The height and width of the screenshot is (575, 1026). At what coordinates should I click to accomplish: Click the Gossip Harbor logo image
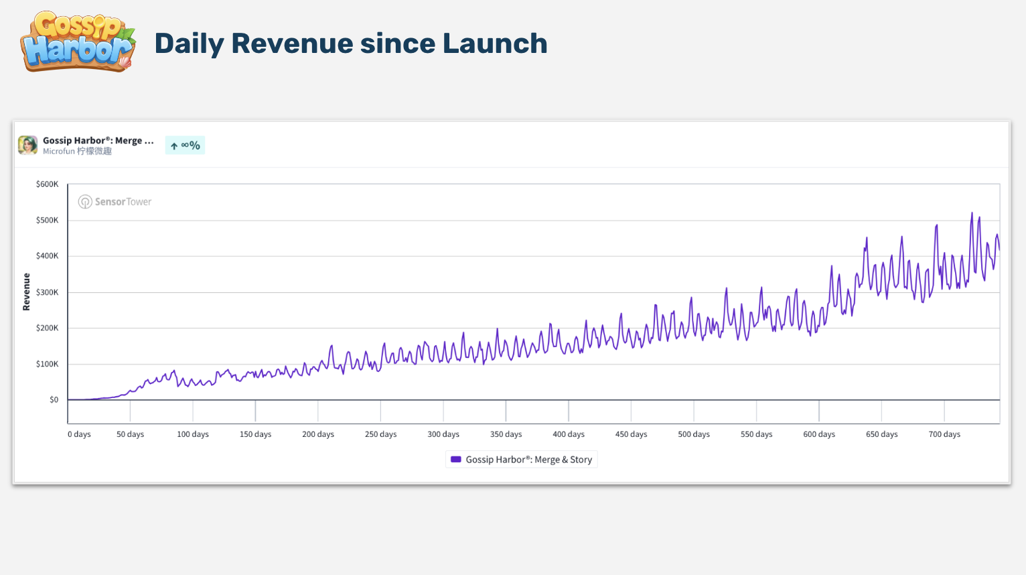(78, 42)
